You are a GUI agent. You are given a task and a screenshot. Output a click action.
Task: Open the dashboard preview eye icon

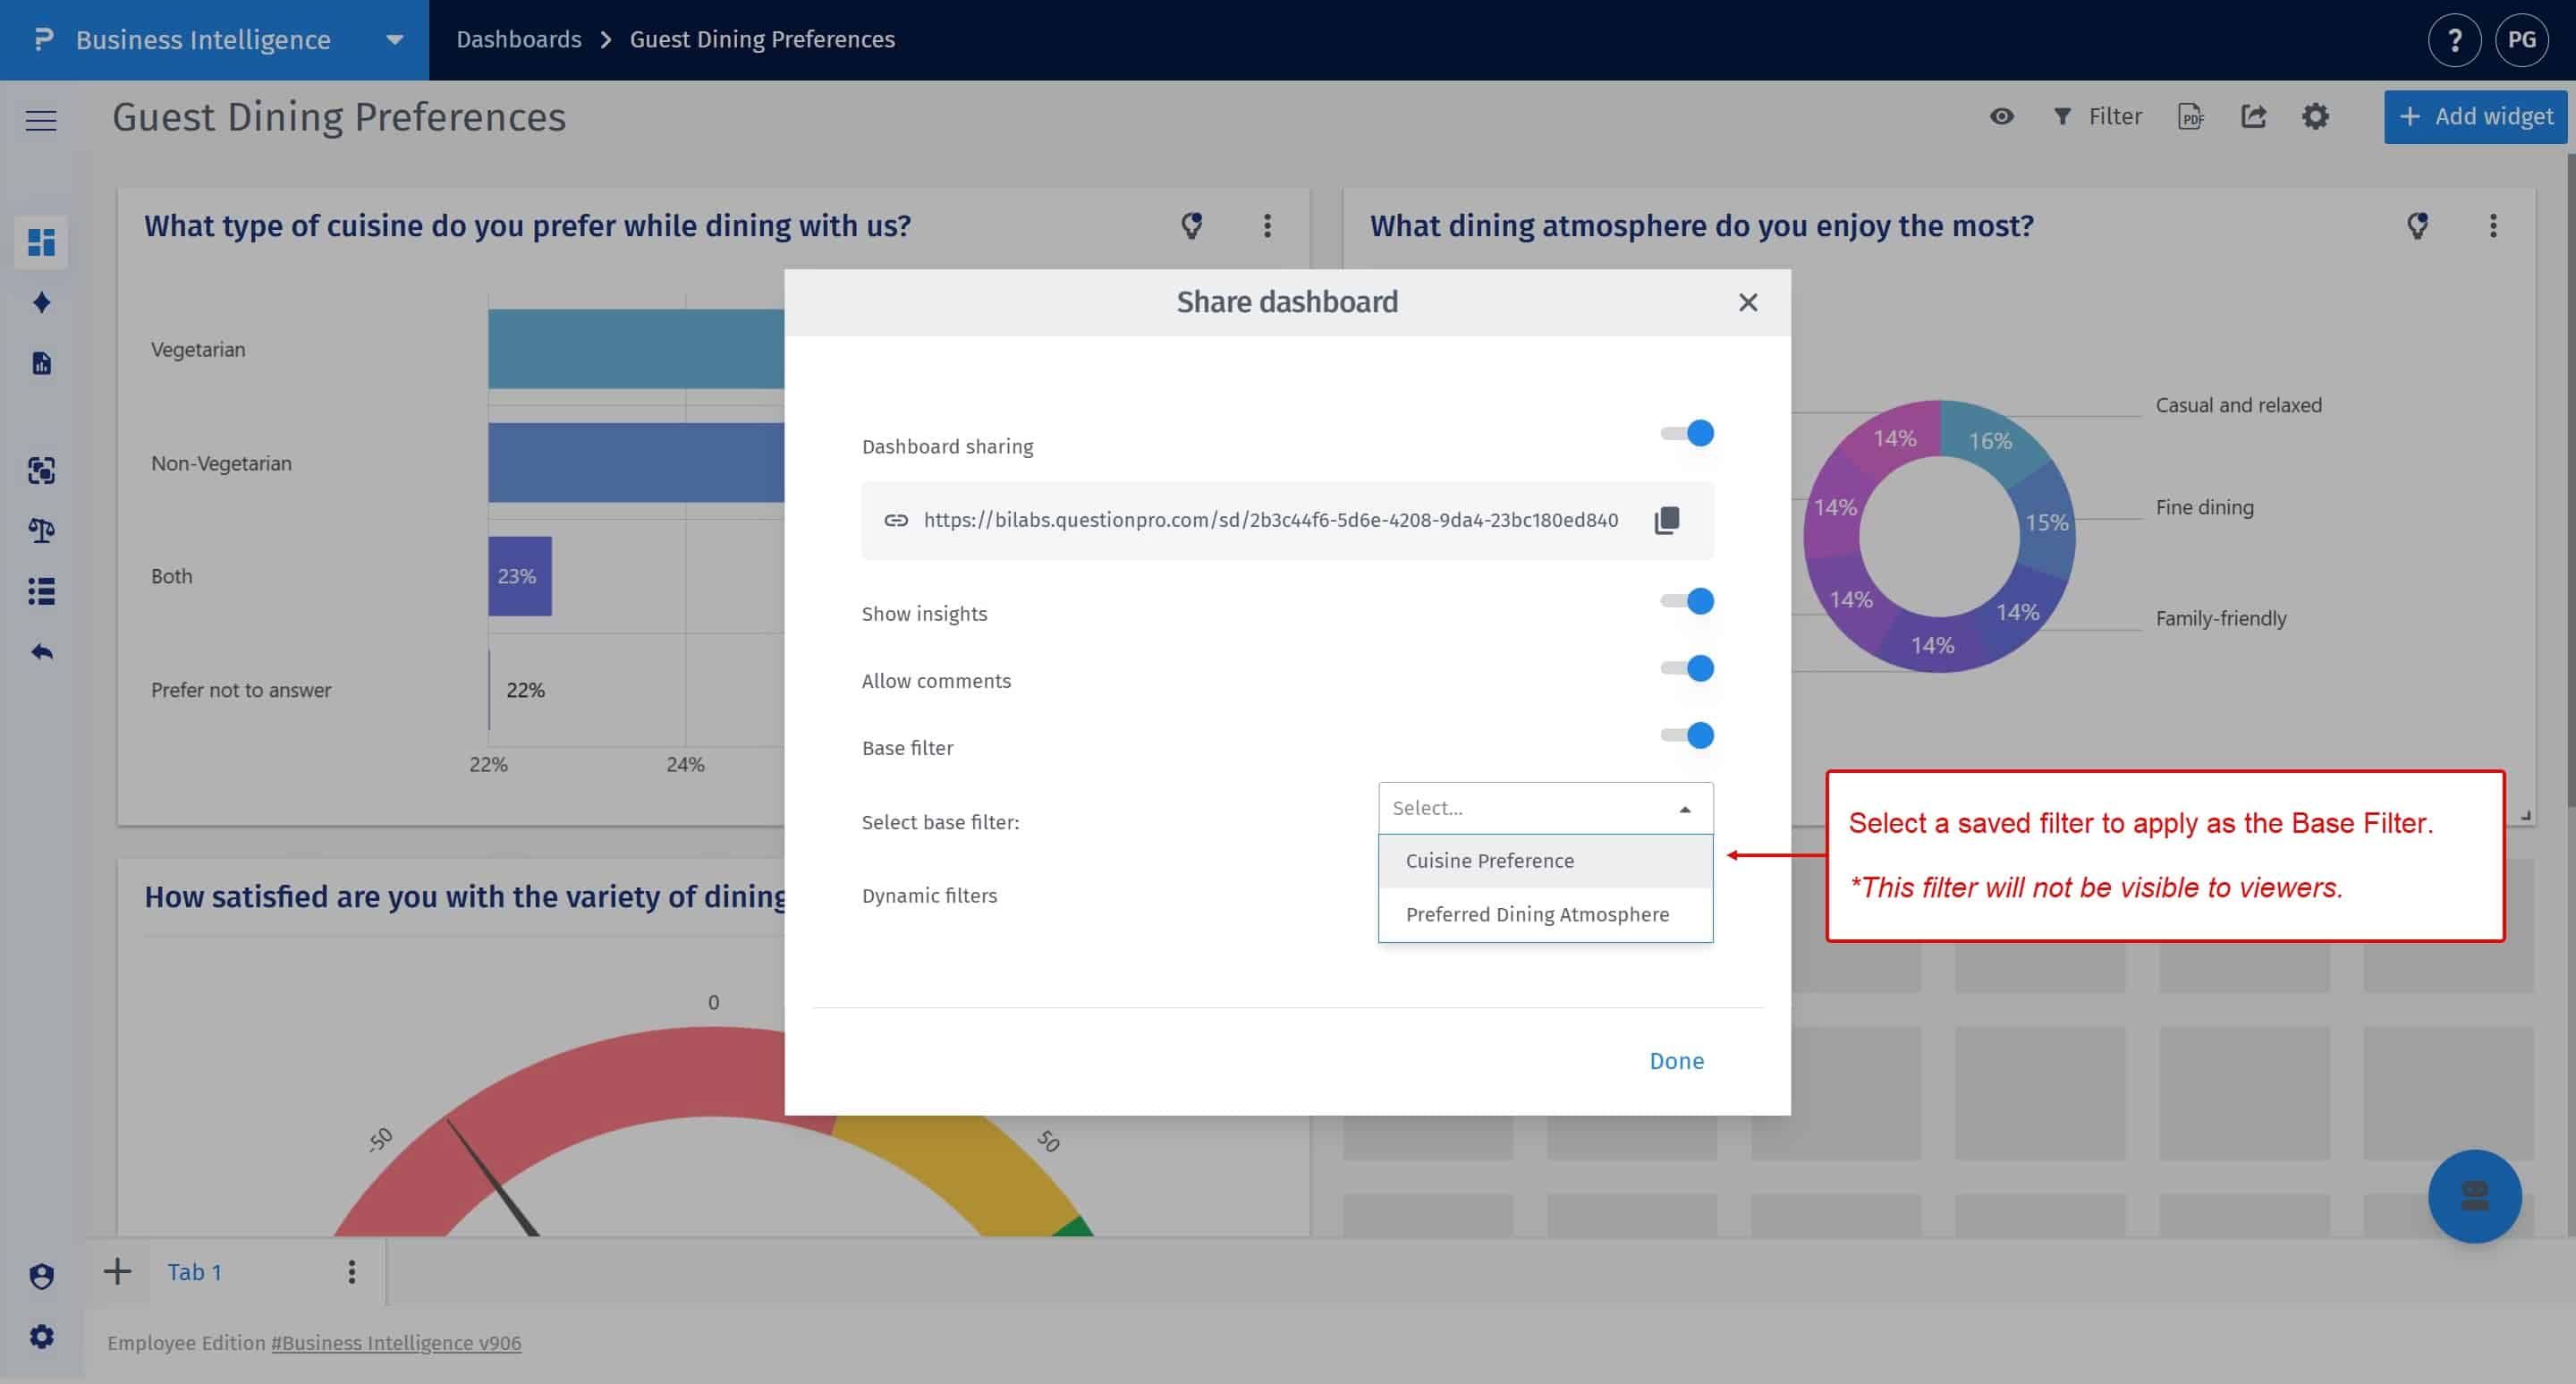click(x=2001, y=116)
